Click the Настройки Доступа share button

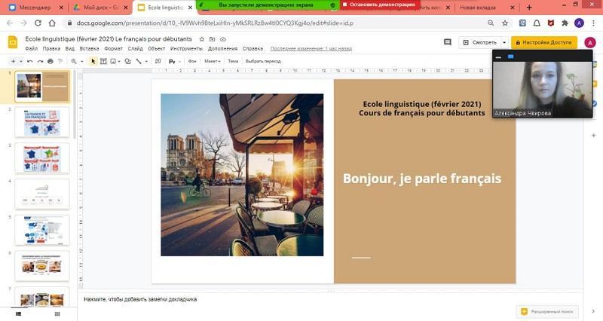point(543,42)
